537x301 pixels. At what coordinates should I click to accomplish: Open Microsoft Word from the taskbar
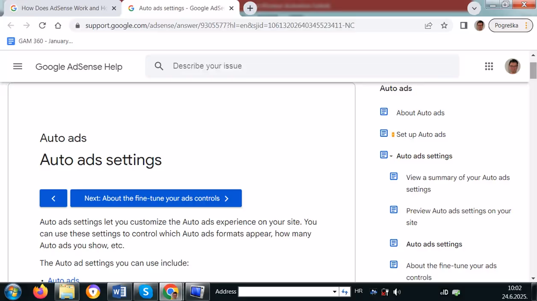(x=119, y=292)
